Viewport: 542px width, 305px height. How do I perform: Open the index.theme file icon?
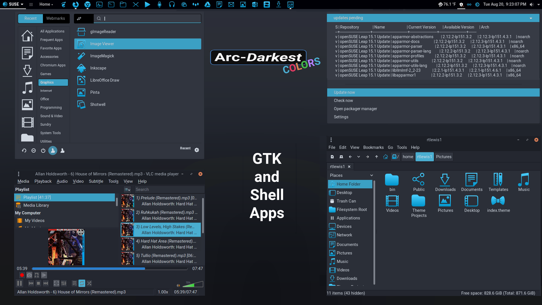[x=498, y=204]
